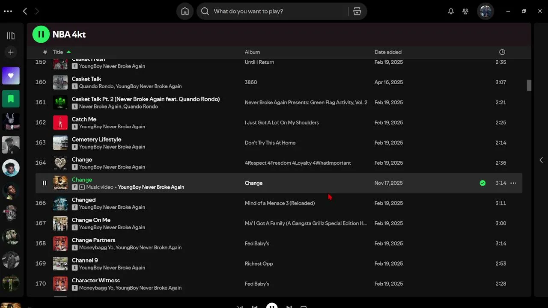The width and height of the screenshot is (548, 308).
Task: Open Friend Activity icon
Action: (465, 12)
